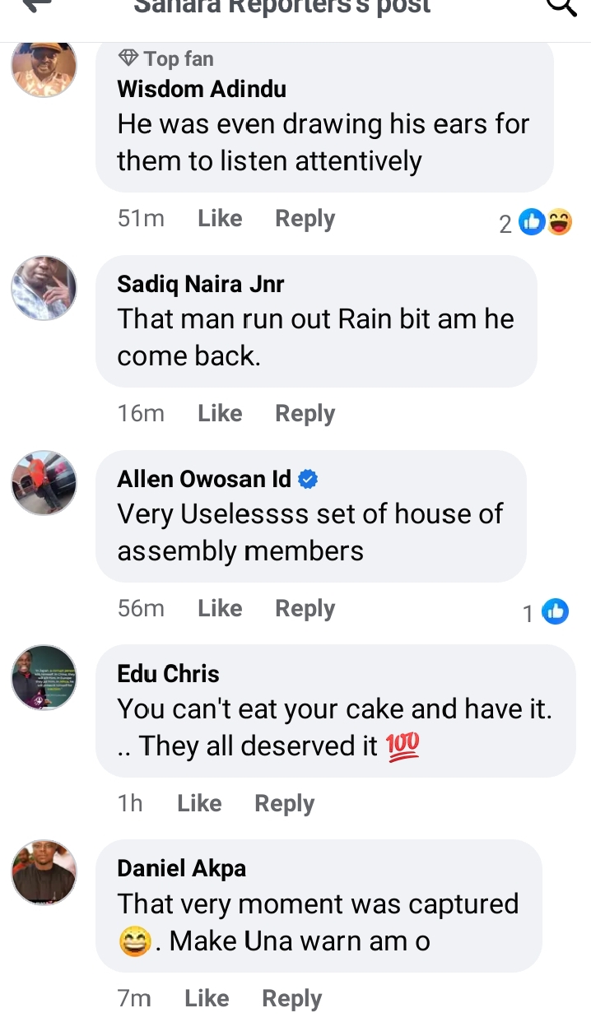The height and width of the screenshot is (1022, 591).
Task: Tap the like reaction icon on Allen's comment
Action: tap(556, 611)
